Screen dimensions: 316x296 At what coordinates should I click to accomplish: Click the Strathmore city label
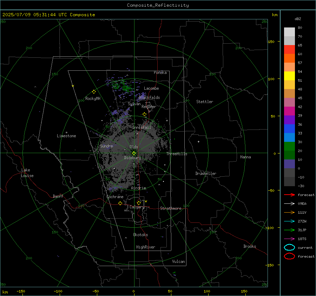coord(171,208)
